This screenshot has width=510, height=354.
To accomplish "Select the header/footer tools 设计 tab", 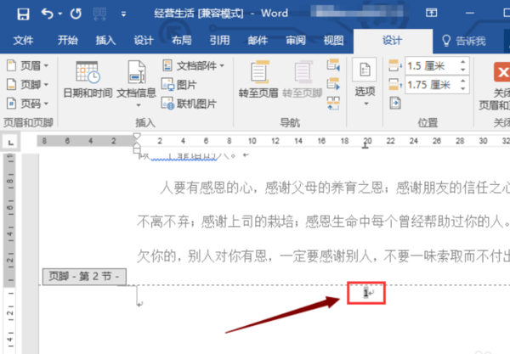I will click(392, 40).
